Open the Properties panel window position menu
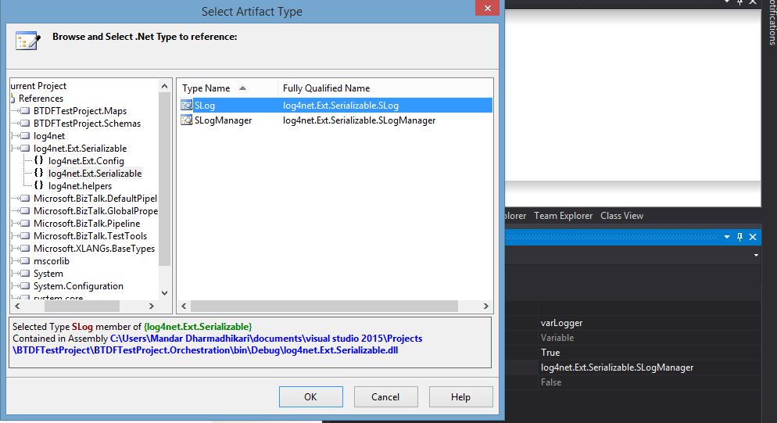The width and height of the screenshot is (777, 423). coord(727,237)
